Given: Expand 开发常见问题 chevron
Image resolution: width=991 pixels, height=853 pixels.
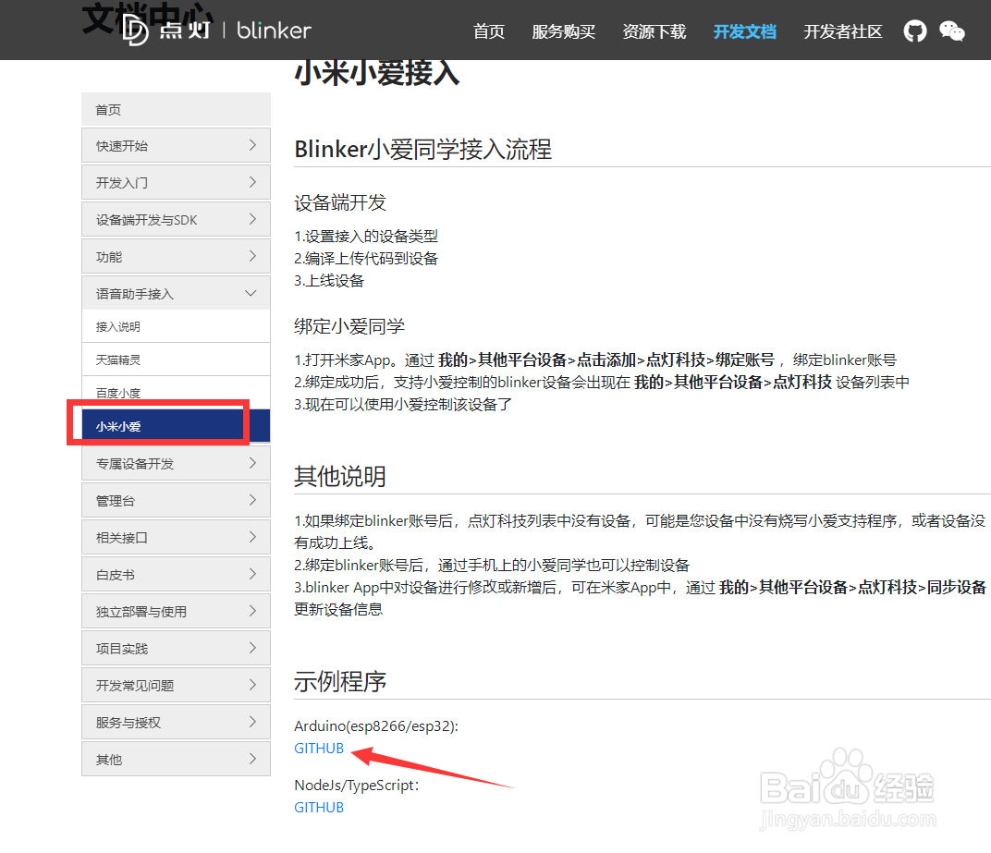Looking at the screenshot, I should [252, 685].
